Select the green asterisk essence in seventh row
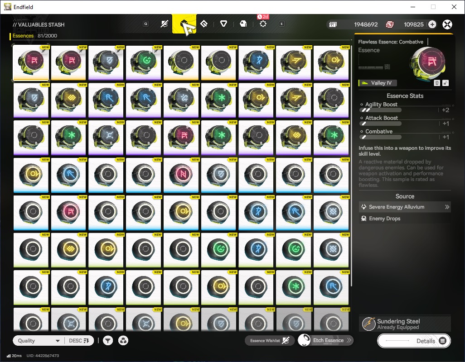This screenshot has height=362, width=465. [x=294, y=287]
